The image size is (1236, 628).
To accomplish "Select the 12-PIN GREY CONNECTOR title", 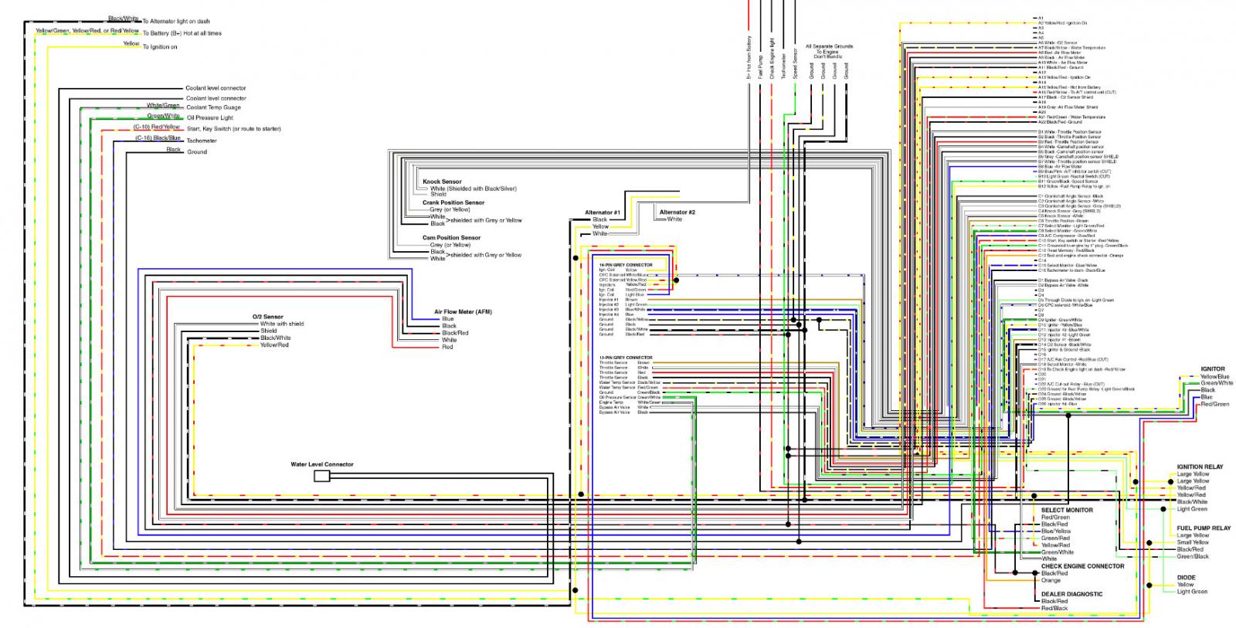I will click(626, 358).
